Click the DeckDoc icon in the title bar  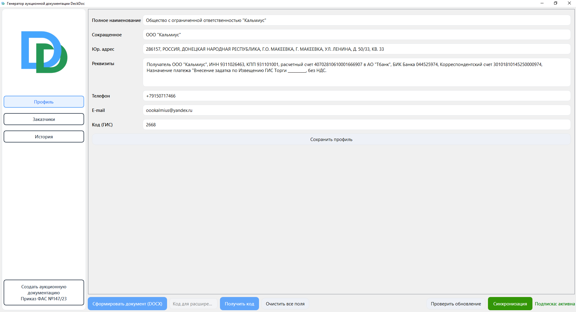(3, 3)
